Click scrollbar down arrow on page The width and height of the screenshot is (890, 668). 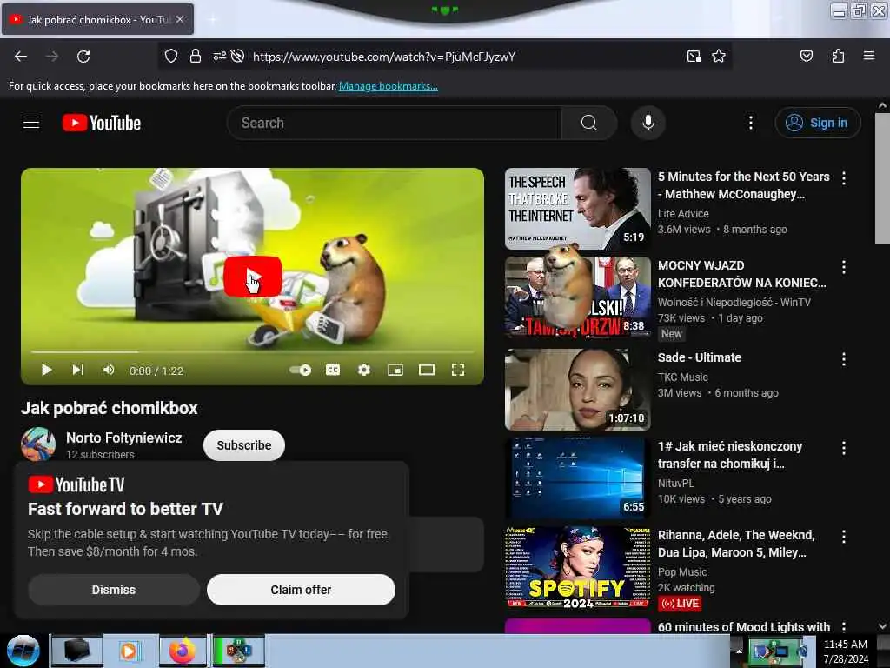point(882,626)
